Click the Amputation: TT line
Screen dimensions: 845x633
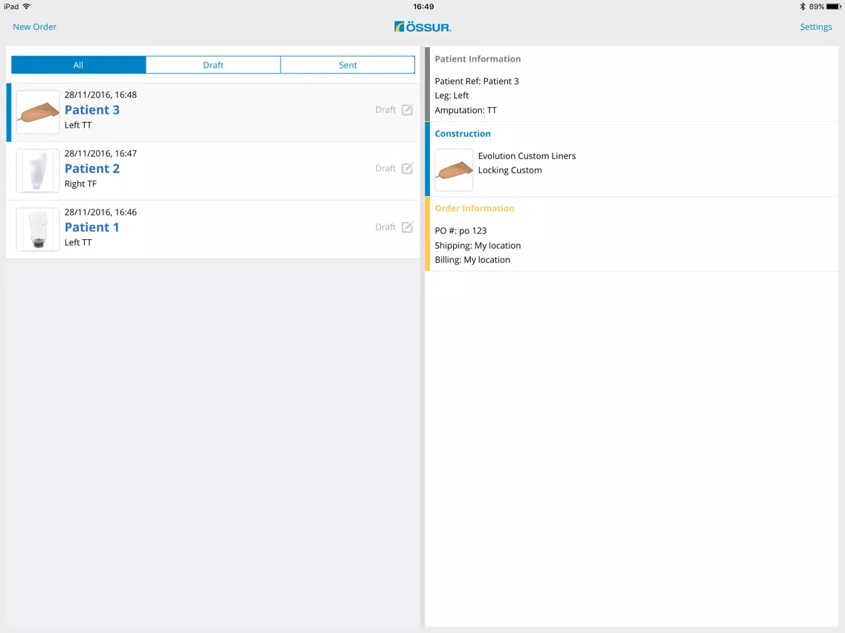(x=466, y=110)
